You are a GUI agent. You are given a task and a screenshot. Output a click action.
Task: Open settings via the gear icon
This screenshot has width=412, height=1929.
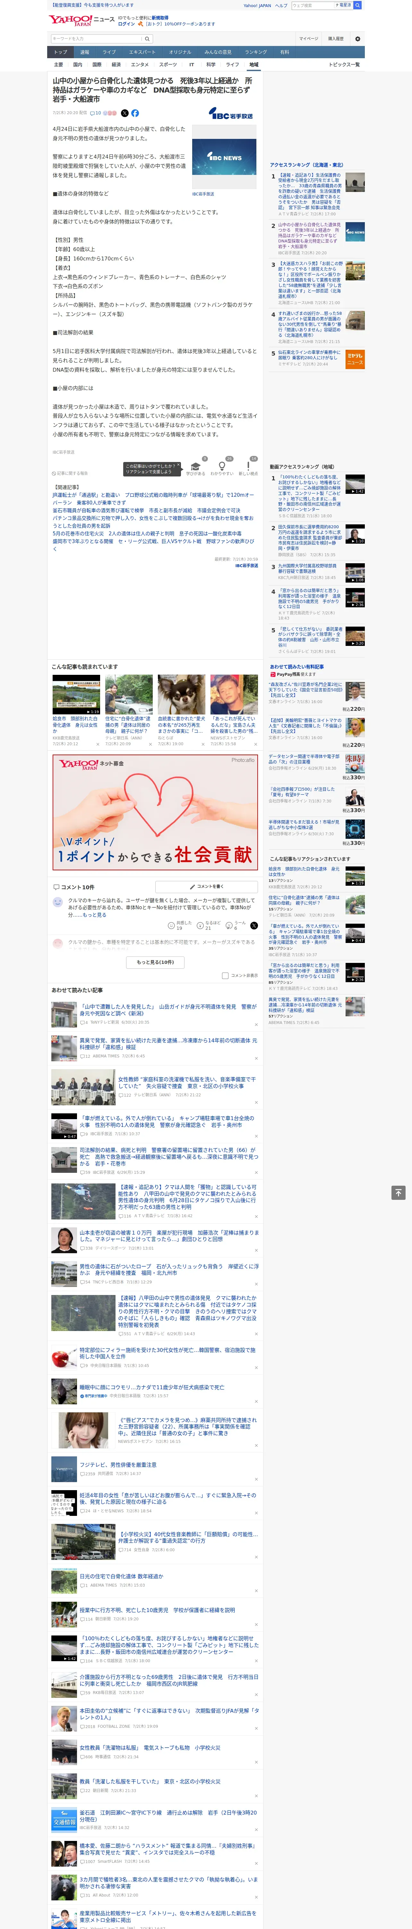[x=357, y=38]
